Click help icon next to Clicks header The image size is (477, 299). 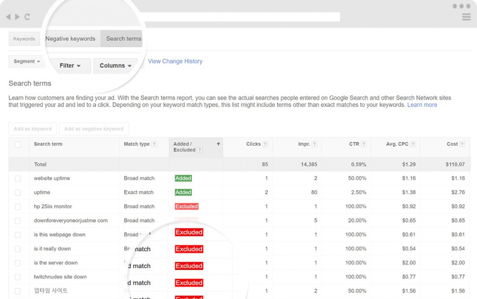[265, 144]
